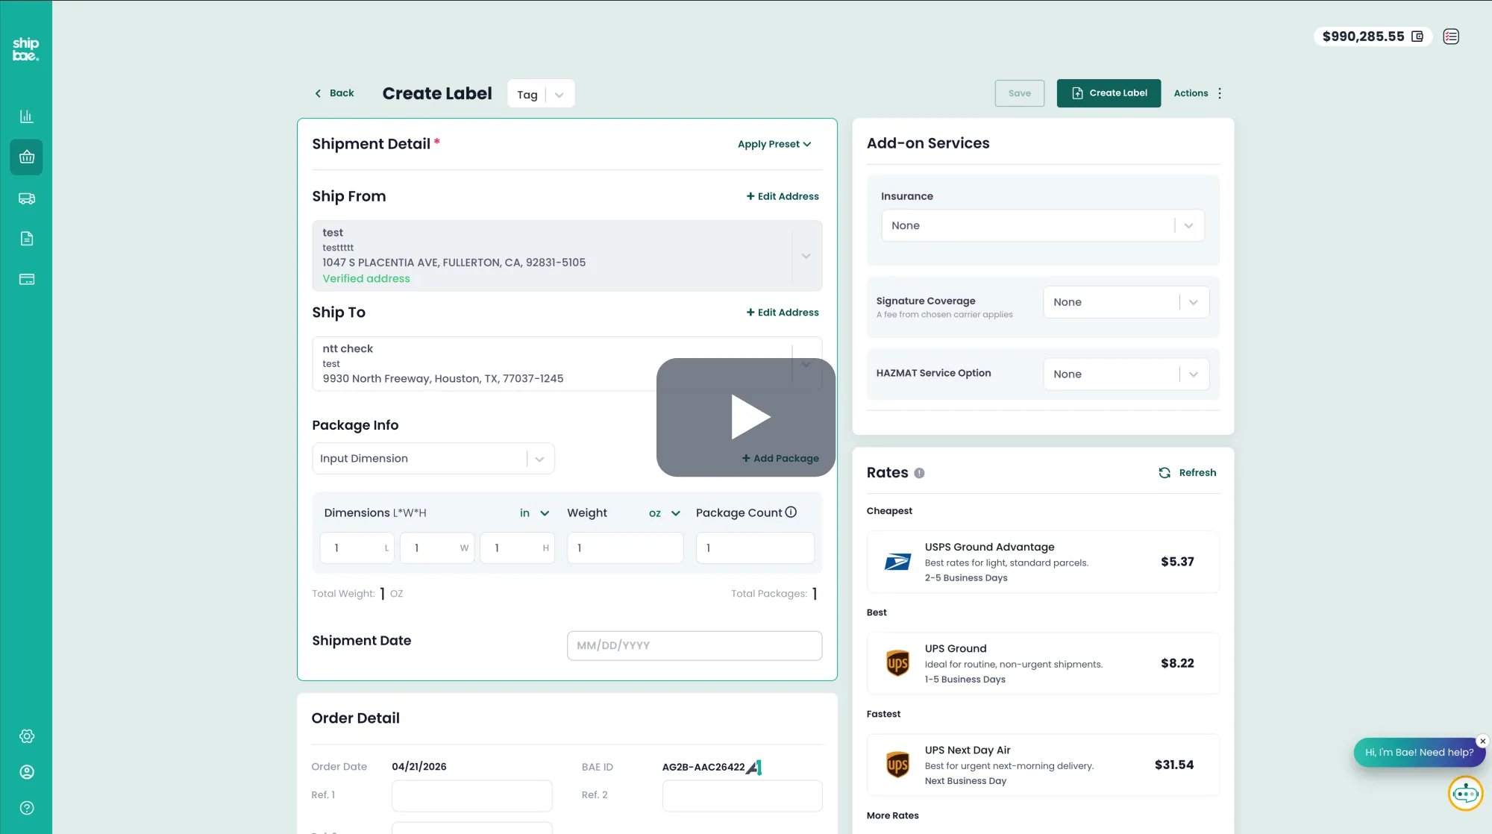Screen dimensions: 1492x834
Task: Open Apply Preset menu
Action: coord(774,144)
